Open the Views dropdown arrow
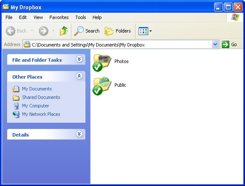 [150, 31]
